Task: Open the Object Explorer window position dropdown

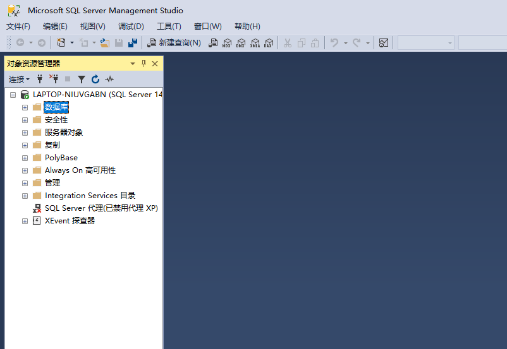Action: (133, 64)
